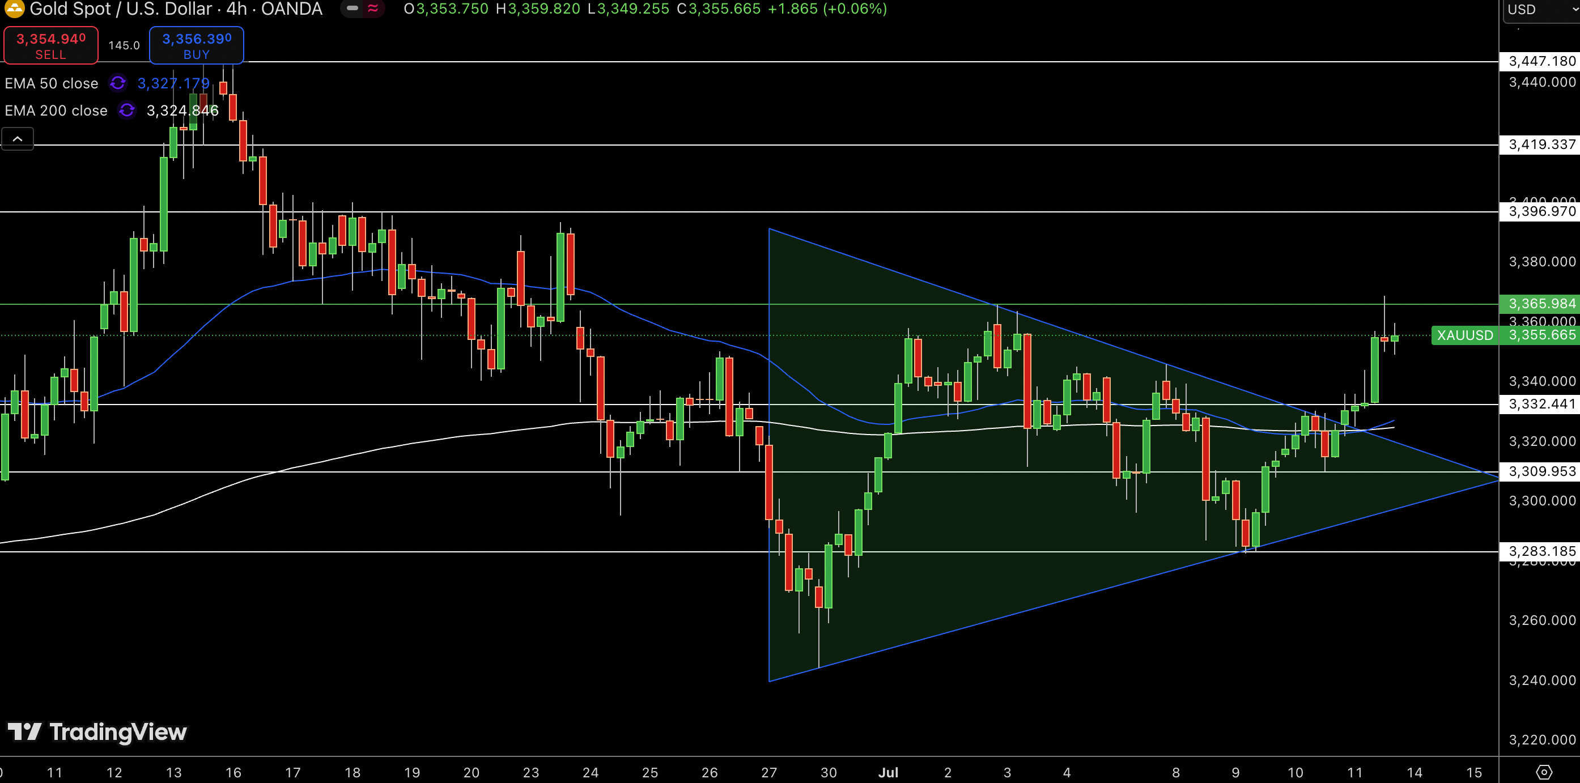Viewport: 1580px width, 783px height.
Task: Click the green 3,365.984 price line label
Action: click(x=1540, y=304)
